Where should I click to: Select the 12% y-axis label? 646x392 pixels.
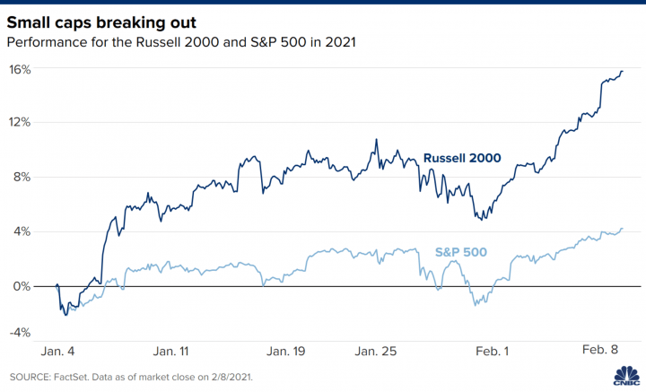click(x=20, y=123)
